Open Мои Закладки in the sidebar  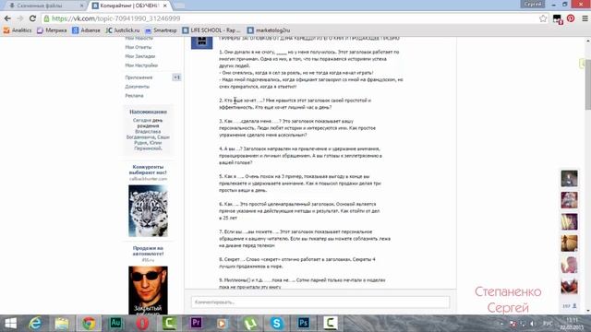coord(140,56)
